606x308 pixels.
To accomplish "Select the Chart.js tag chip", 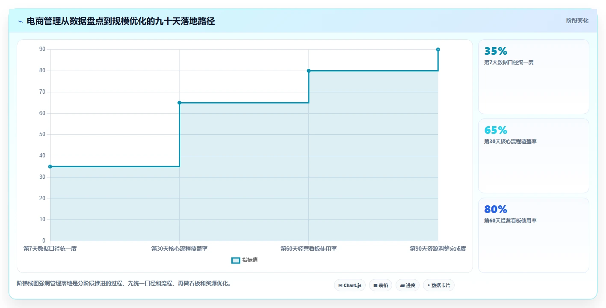I will click(x=350, y=285).
